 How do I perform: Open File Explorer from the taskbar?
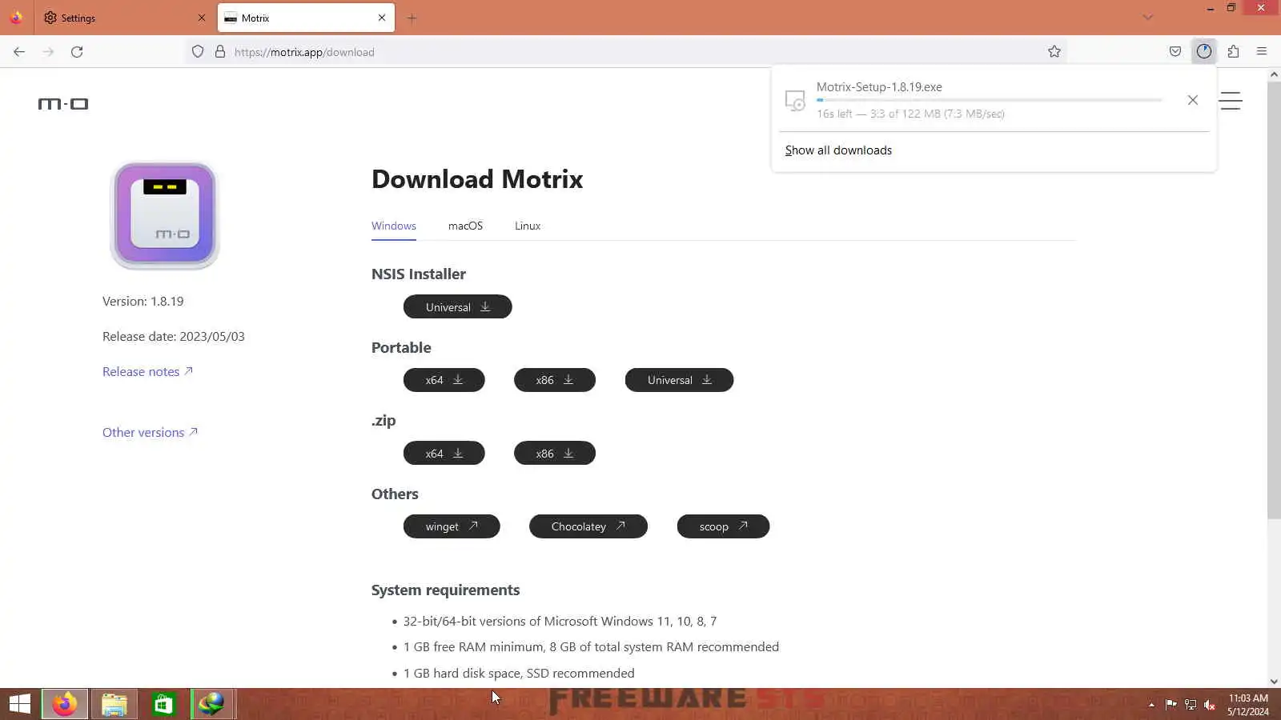(114, 704)
